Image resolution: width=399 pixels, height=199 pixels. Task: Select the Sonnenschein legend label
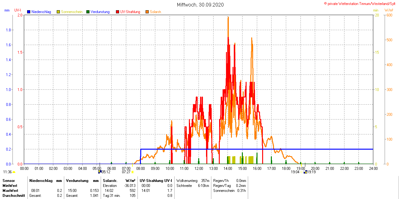click(72, 12)
